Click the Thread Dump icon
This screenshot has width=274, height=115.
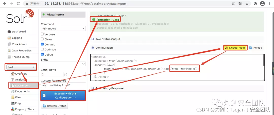[9, 57]
